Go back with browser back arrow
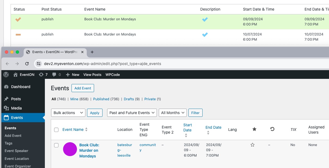The width and height of the screenshot is (329, 168). tap(7, 64)
